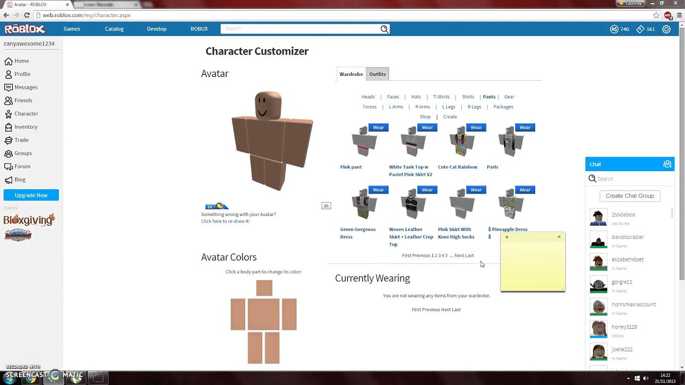This screenshot has height=385, width=685.
Task: Wear the Green Gorgeous Dress
Action: [x=378, y=190]
